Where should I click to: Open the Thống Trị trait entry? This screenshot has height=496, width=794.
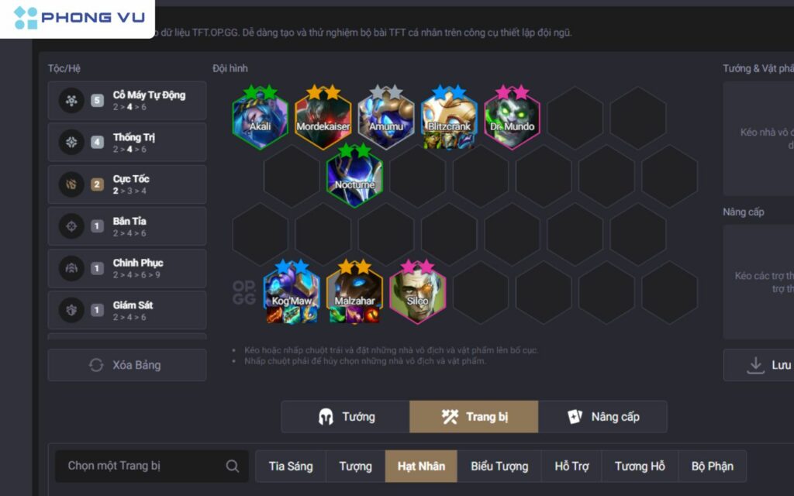click(127, 143)
